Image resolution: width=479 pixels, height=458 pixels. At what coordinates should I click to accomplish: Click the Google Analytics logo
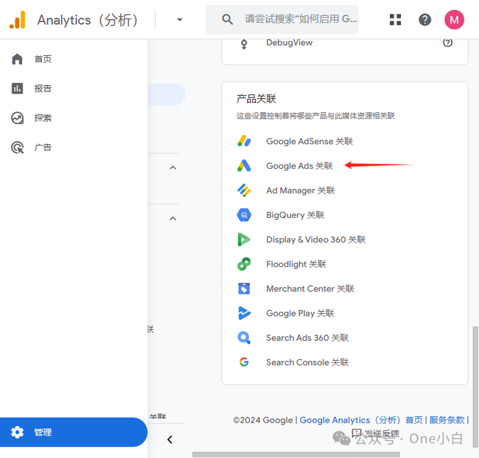(x=17, y=20)
